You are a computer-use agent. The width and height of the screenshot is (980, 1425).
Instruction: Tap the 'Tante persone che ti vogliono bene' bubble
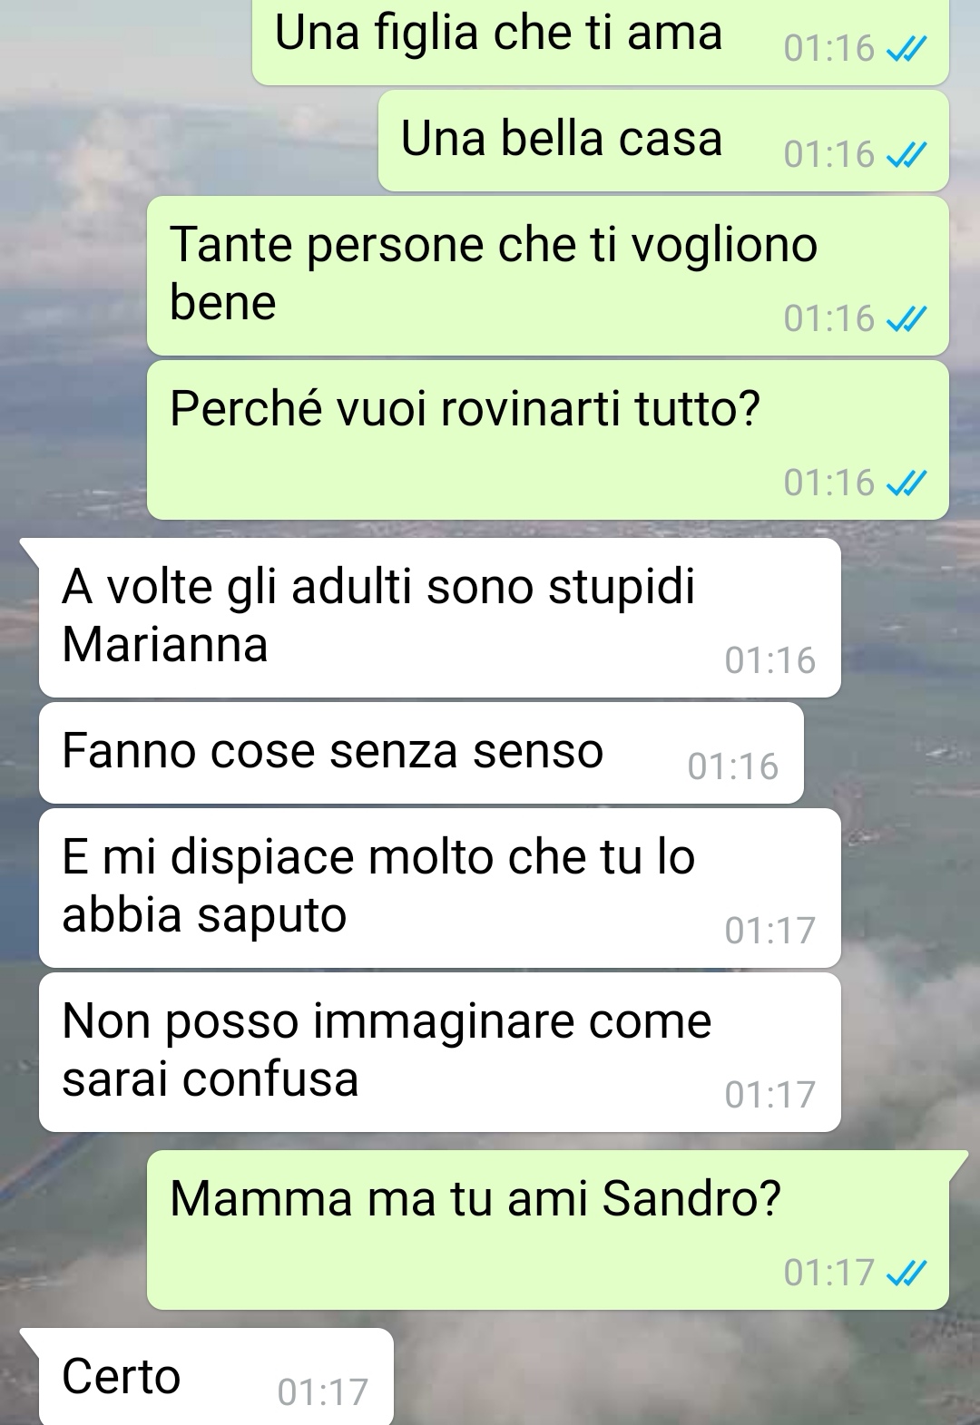(547, 276)
